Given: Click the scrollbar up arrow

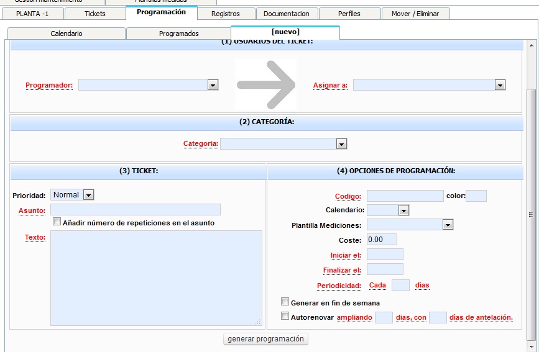Looking at the screenshot, I should click(532, 45).
